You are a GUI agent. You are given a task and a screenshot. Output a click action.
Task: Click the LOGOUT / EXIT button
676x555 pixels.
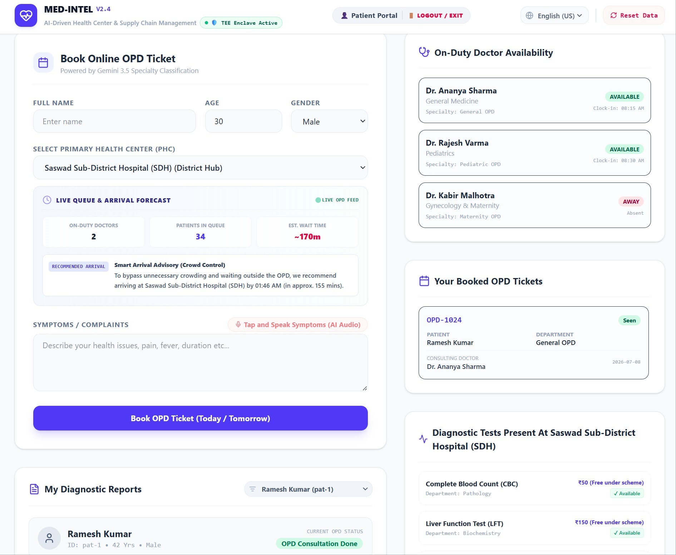click(x=436, y=15)
